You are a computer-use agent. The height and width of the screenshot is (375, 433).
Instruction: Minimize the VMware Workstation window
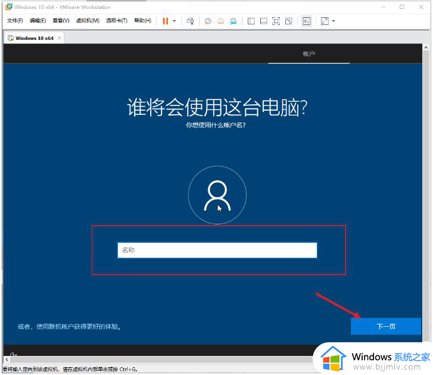tap(384, 7)
